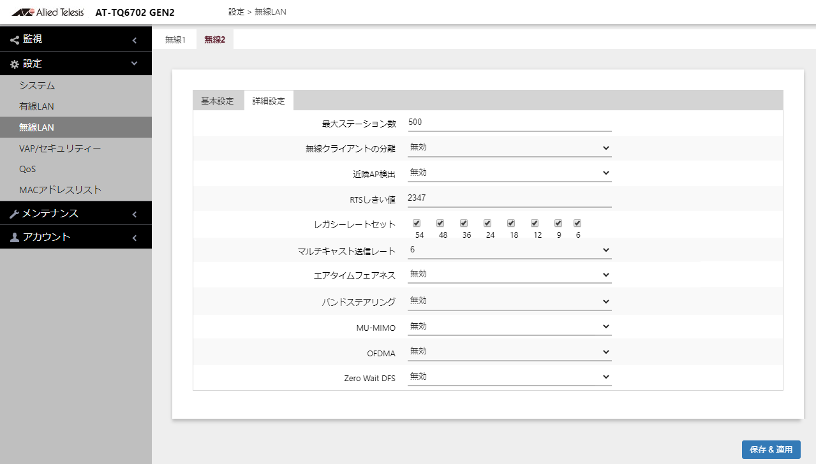The height and width of the screenshot is (464, 816).
Task: Click the アカウント user icon
Action: click(x=14, y=236)
